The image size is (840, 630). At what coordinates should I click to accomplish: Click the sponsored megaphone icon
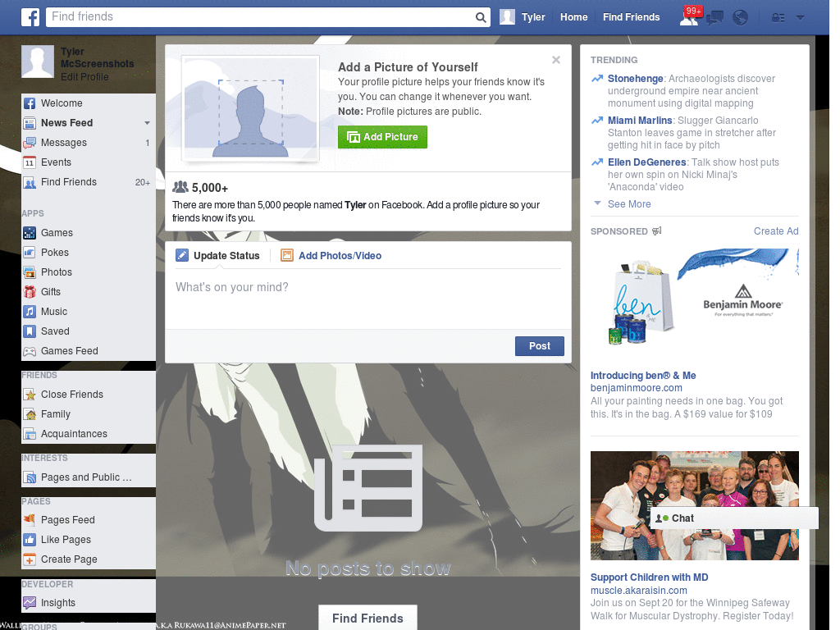pos(657,231)
